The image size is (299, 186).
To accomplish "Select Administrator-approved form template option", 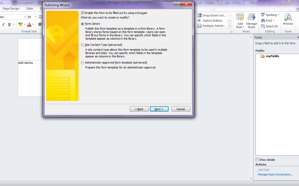I will tap(82, 63).
